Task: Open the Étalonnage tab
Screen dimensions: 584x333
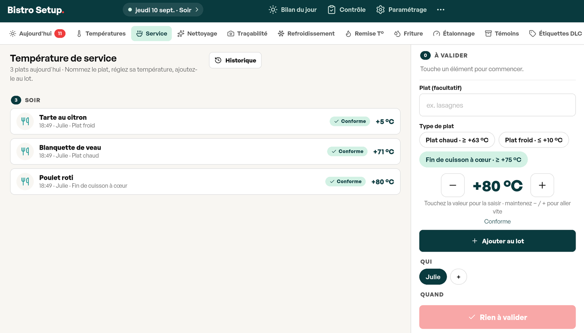Action: click(x=454, y=34)
